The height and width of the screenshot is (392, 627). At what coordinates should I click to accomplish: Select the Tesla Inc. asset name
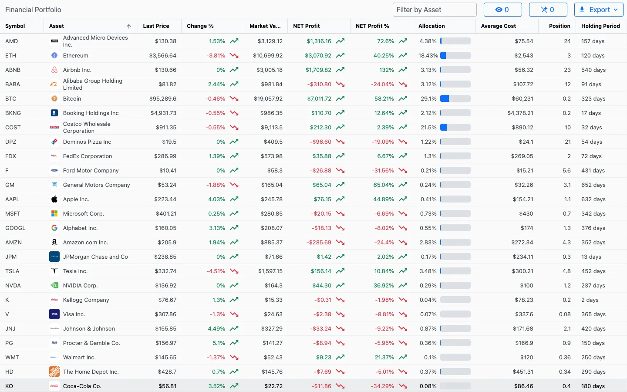[x=75, y=271]
